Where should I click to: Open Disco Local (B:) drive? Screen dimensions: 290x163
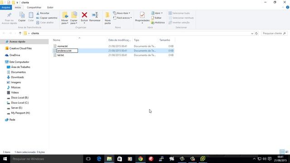tap(19, 98)
